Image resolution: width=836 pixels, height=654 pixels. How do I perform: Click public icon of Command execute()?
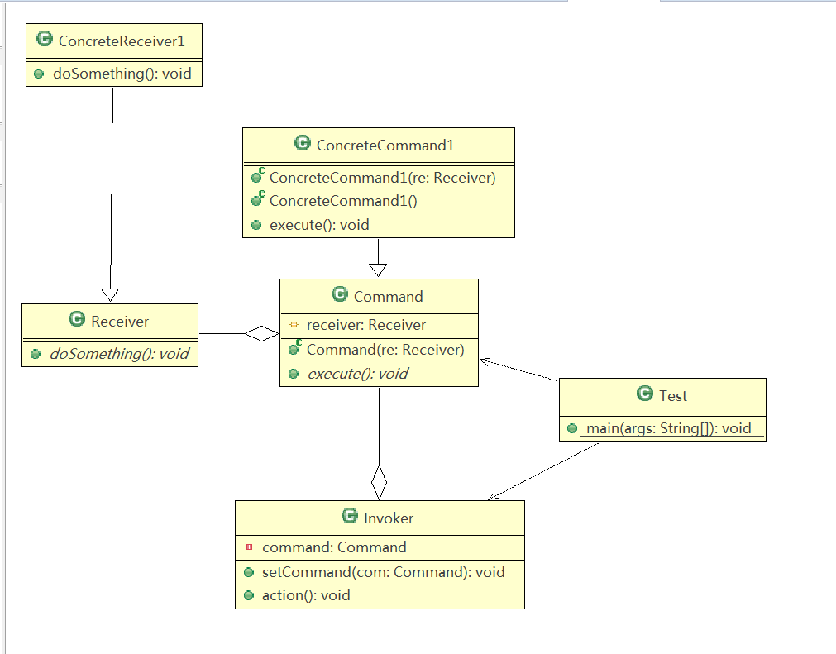(x=294, y=374)
